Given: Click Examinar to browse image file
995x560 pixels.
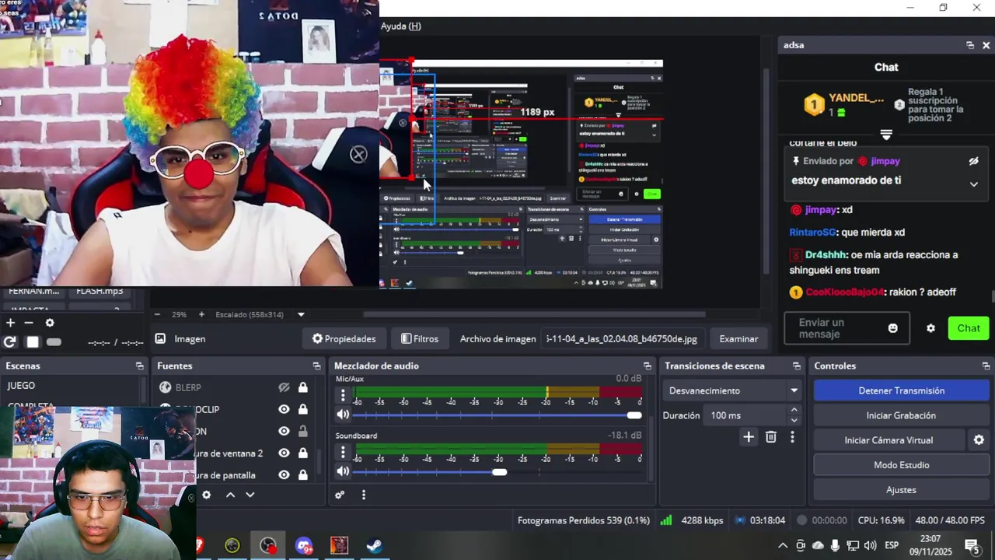Looking at the screenshot, I should [x=738, y=338].
